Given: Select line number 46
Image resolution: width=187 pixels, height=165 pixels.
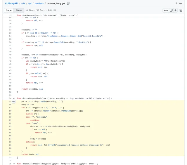Looking at the screenshot, I should click(x=10, y=73).
